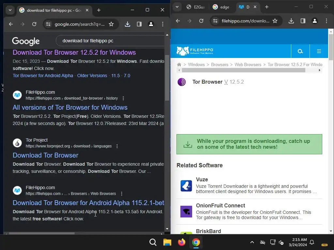View site information icon in Google window
Screen dimensions: 334x250
[x=48, y=24]
